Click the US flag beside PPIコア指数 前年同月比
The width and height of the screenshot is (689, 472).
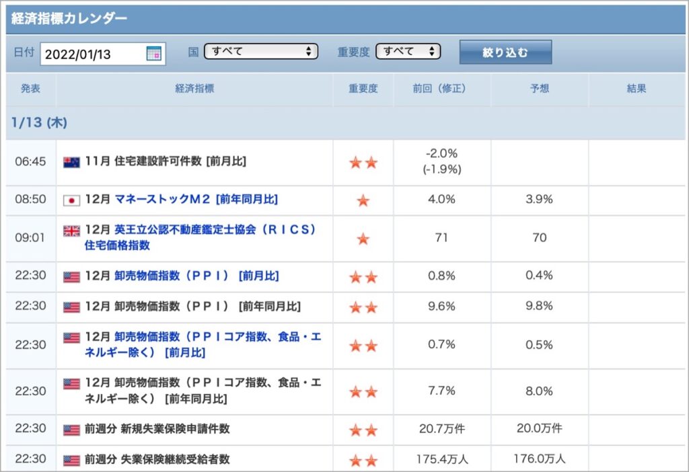coord(71,384)
